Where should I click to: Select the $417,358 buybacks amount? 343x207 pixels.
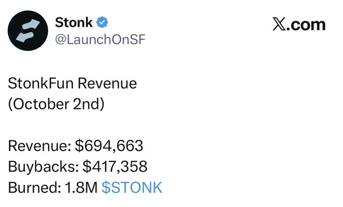coord(115,167)
